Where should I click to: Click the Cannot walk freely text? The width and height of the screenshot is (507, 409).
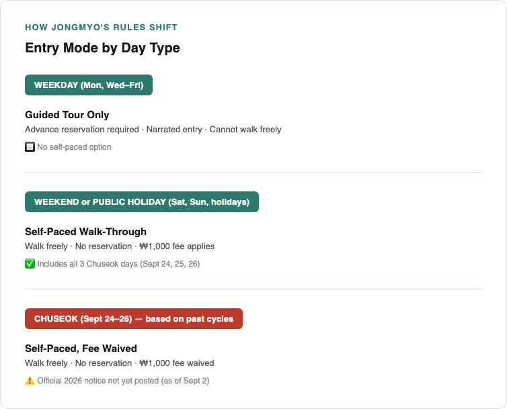coord(245,130)
